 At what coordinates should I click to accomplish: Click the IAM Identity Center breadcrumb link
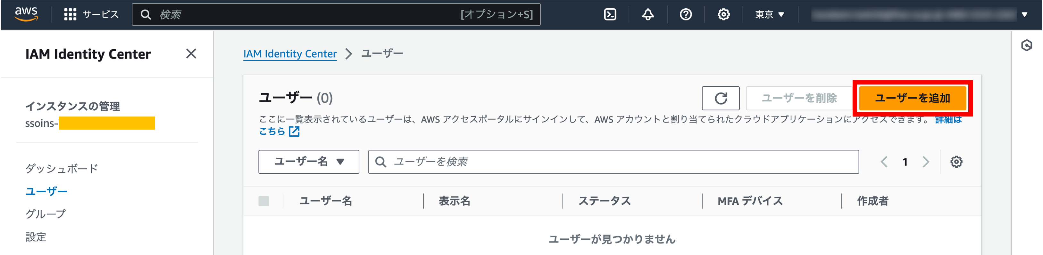coord(290,54)
